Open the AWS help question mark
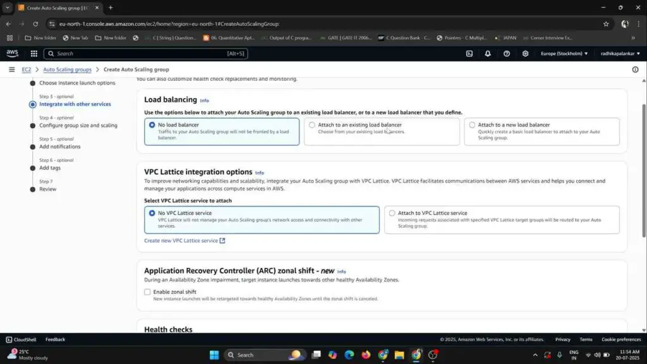 (x=507, y=54)
